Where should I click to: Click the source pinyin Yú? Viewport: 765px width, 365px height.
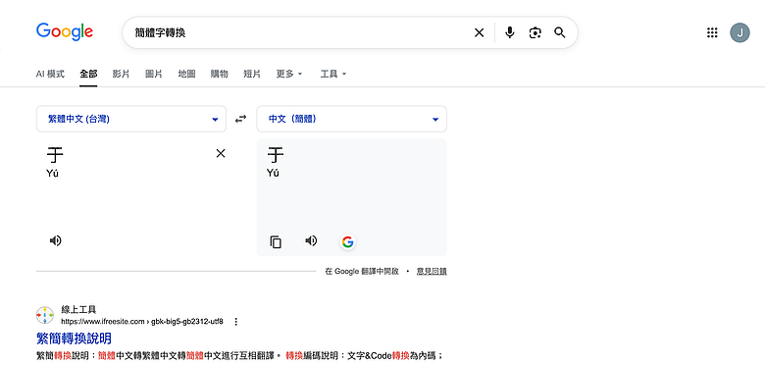[53, 173]
